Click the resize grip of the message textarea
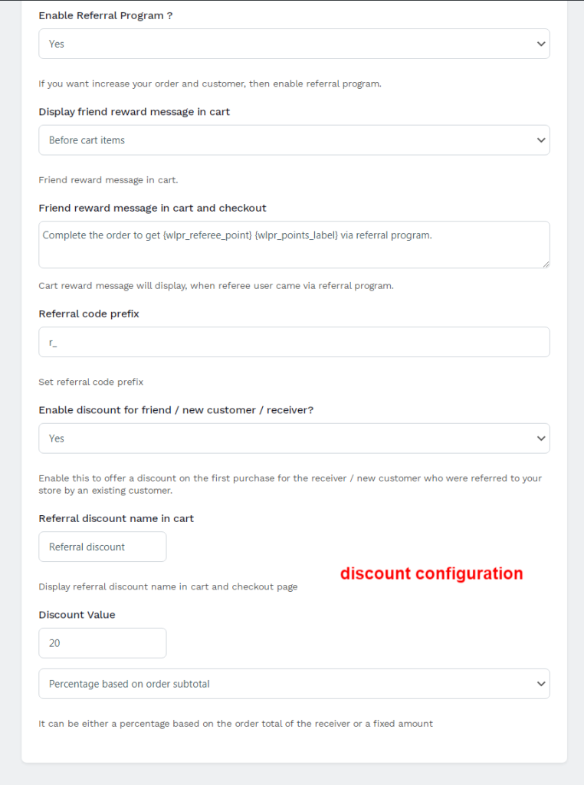584x785 pixels. pos(546,263)
